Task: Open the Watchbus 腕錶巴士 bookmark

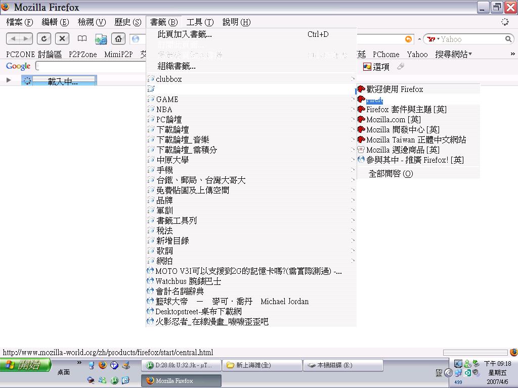Action: point(188,281)
